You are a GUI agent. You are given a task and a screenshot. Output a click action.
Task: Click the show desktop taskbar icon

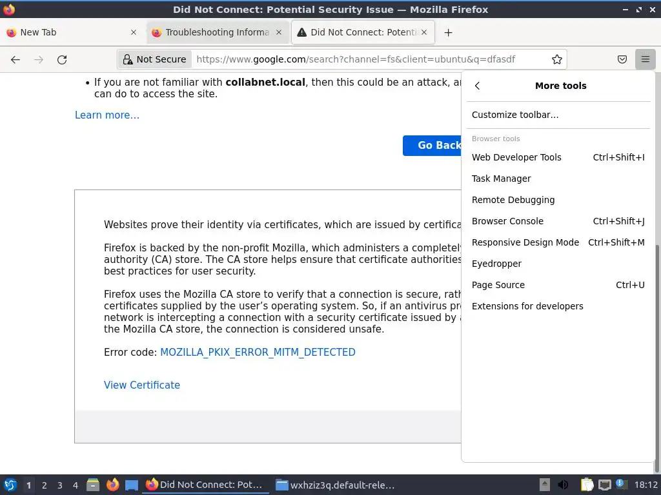click(132, 485)
